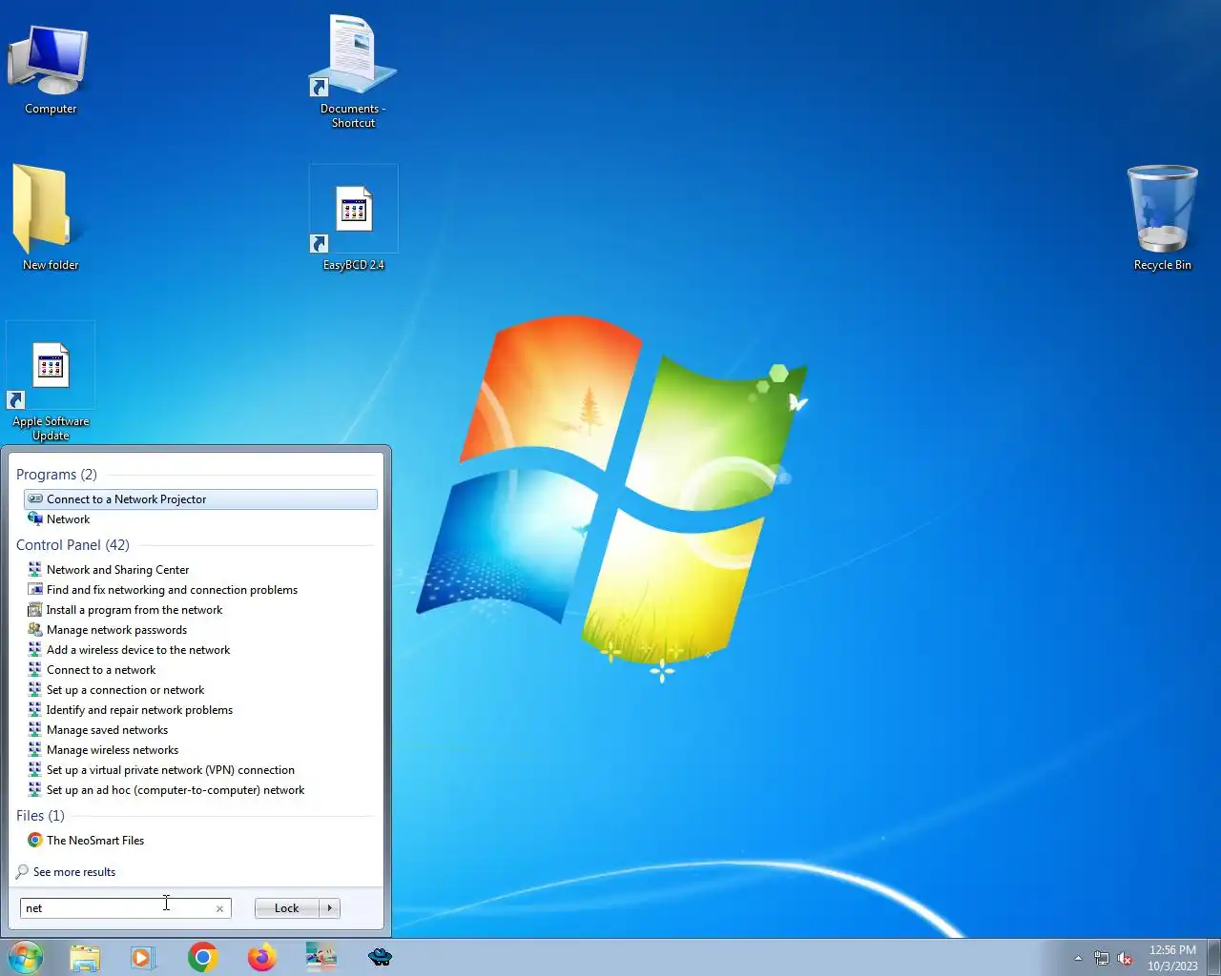
Task: Open Connect to a Network Projector result
Action: pos(200,499)
